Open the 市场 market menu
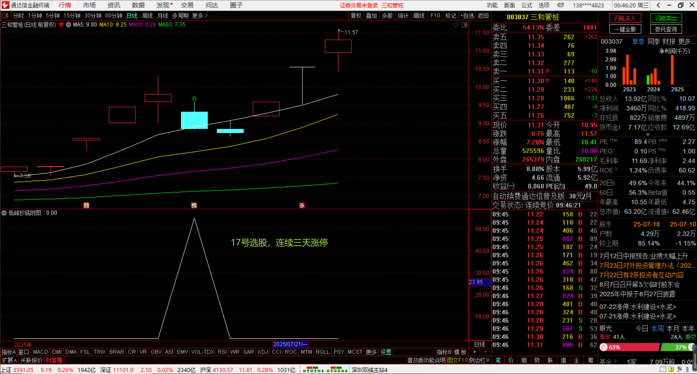697x374 pixels. point(89,5)
